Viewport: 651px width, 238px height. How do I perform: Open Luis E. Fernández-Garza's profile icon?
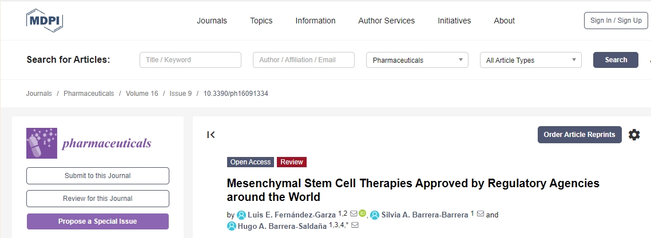pyautogui.click(x=241, y=215)
